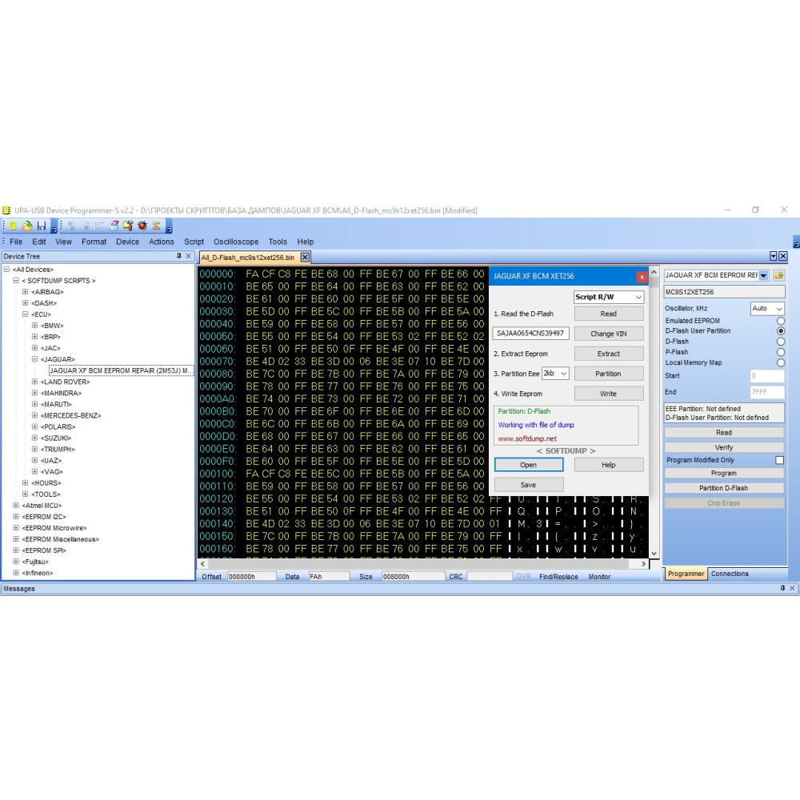
Task: Switch to the Connections tab
Action: [x=730, y=574]
